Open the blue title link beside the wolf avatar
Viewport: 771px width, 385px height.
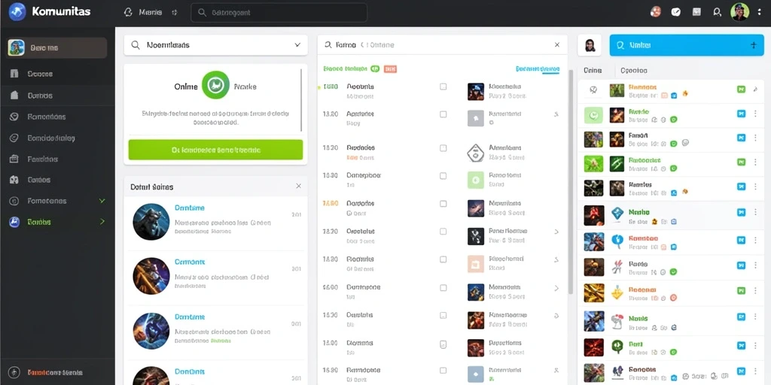tap(189, 208)
